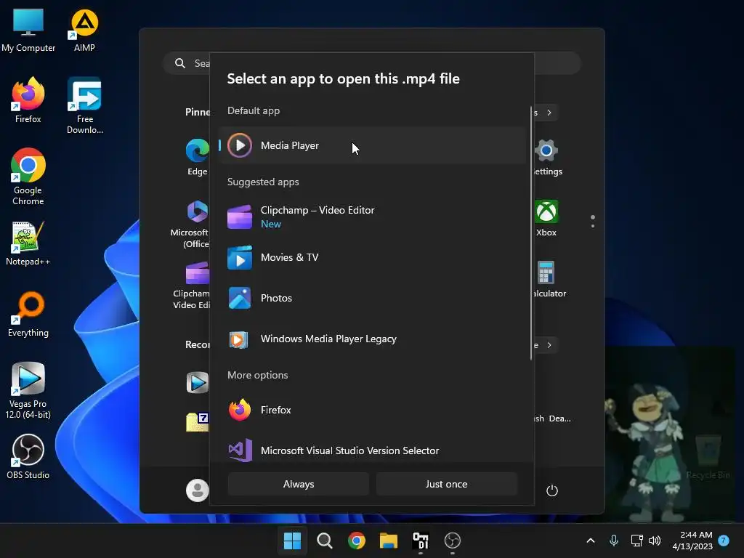This screenshot has width=744, height=558.
Task: Show hidden system tray icons
Action: [x=591, y=541]
